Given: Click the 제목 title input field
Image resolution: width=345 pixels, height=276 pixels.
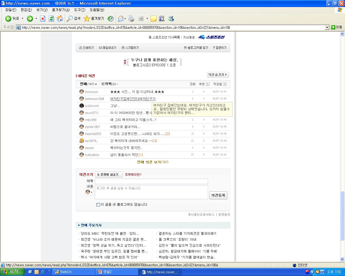Looking at the screenshot, I should pos(151,181).
